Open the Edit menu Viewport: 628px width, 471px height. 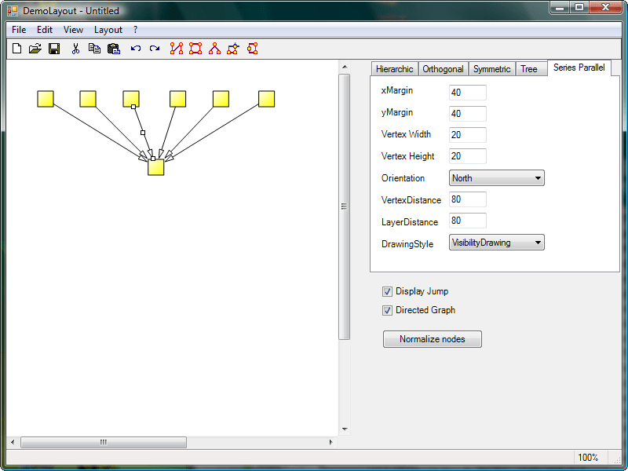coord(45,30)
